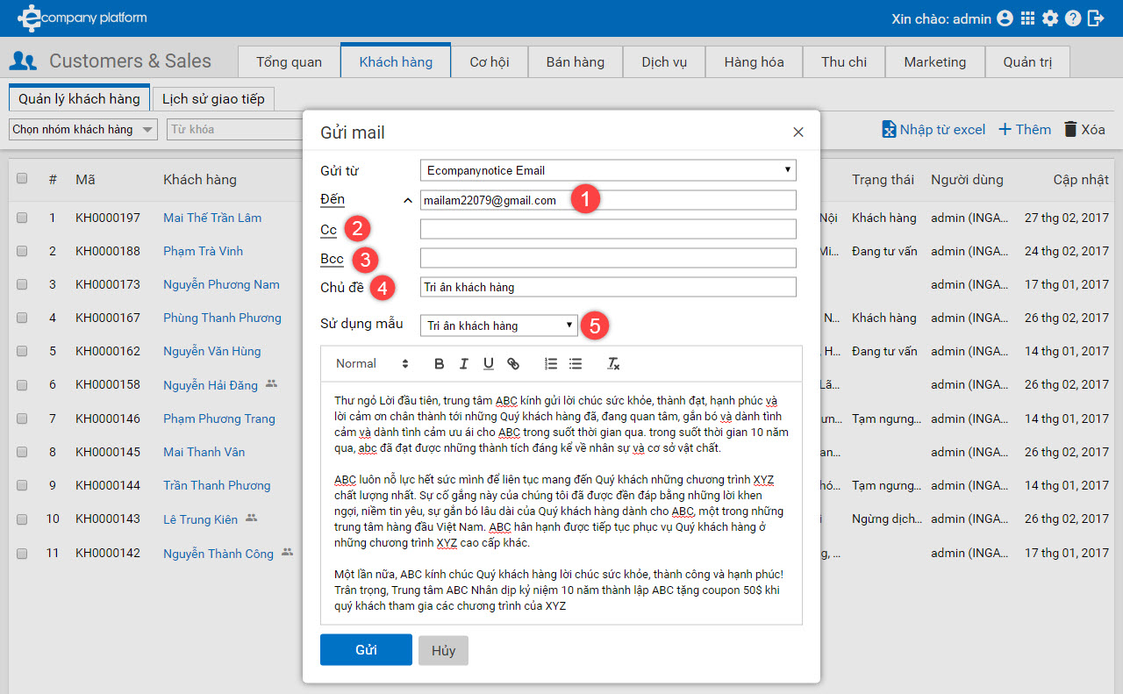
Task: Click the Gửi send button
Action: pos(366,650)
